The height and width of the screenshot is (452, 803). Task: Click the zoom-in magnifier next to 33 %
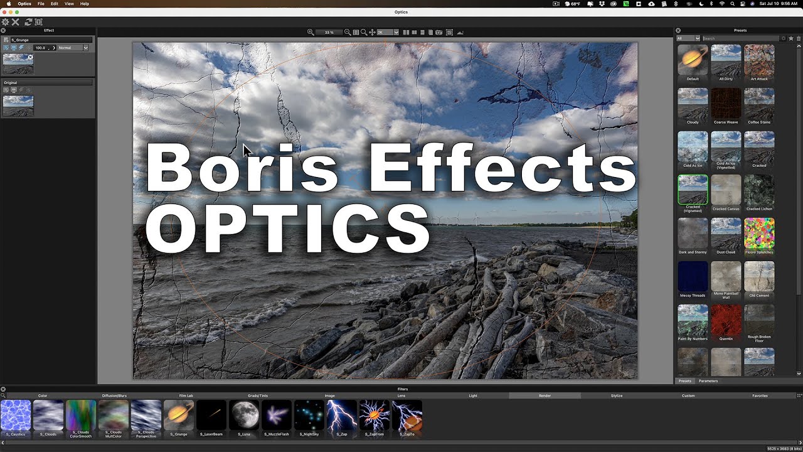[311, 32]
